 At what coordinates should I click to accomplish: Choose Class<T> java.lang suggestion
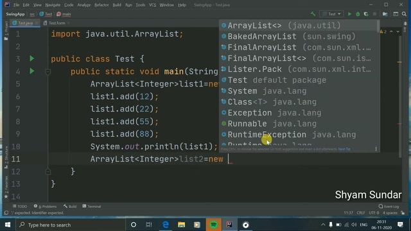pos(298,102)
